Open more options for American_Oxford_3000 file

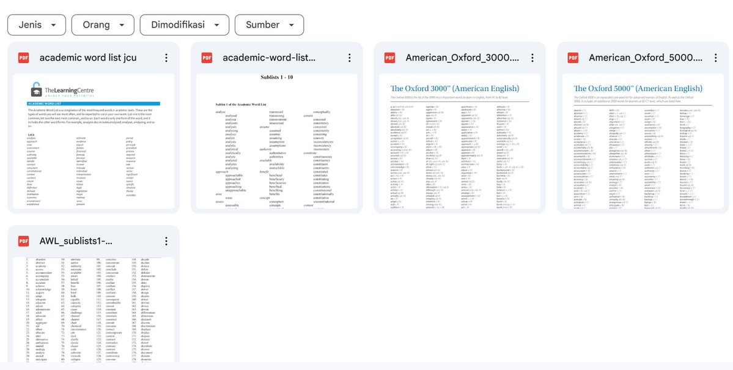532,58
